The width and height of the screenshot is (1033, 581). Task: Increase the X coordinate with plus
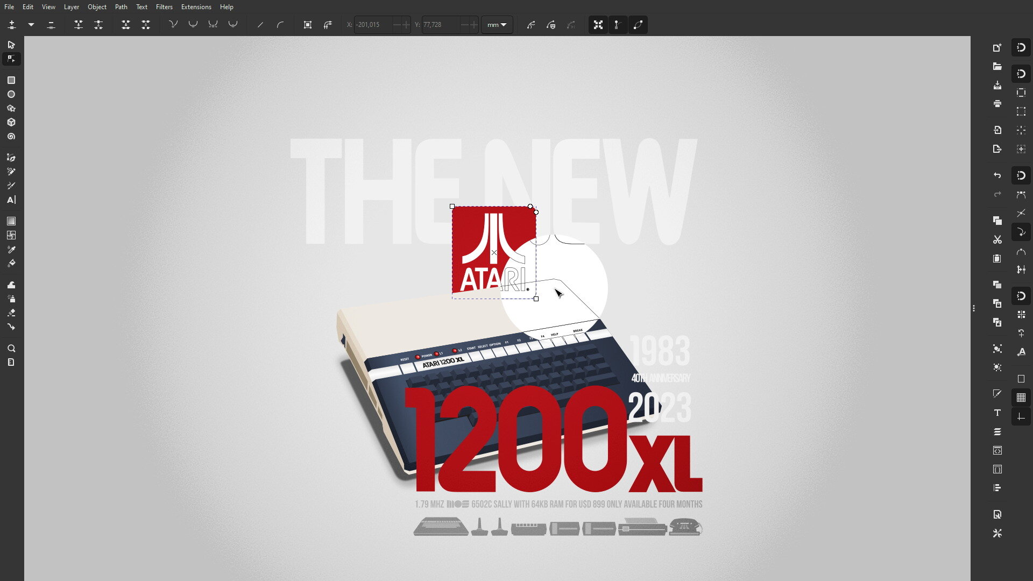click(406, 25)
